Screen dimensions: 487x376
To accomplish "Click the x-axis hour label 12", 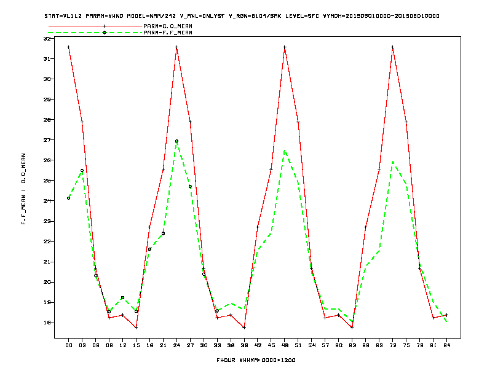I will point(123,345).
